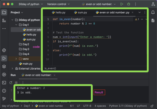Toggle read-only lock icon in status bar

click(x=152, y=106)
